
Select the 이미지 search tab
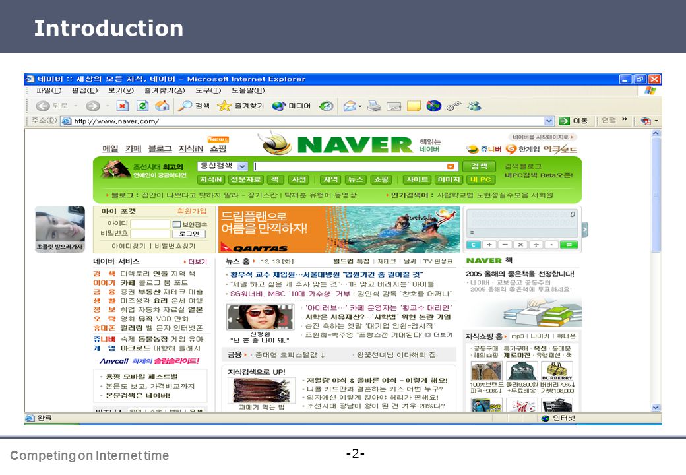tap(449, 179)
